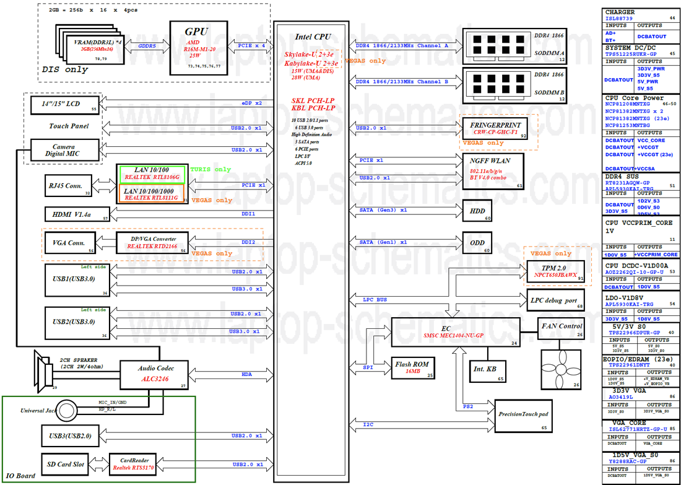Select the TPM 2.0 NPCT650JBAWX block

pyautogui.click(x=555, y=272)
